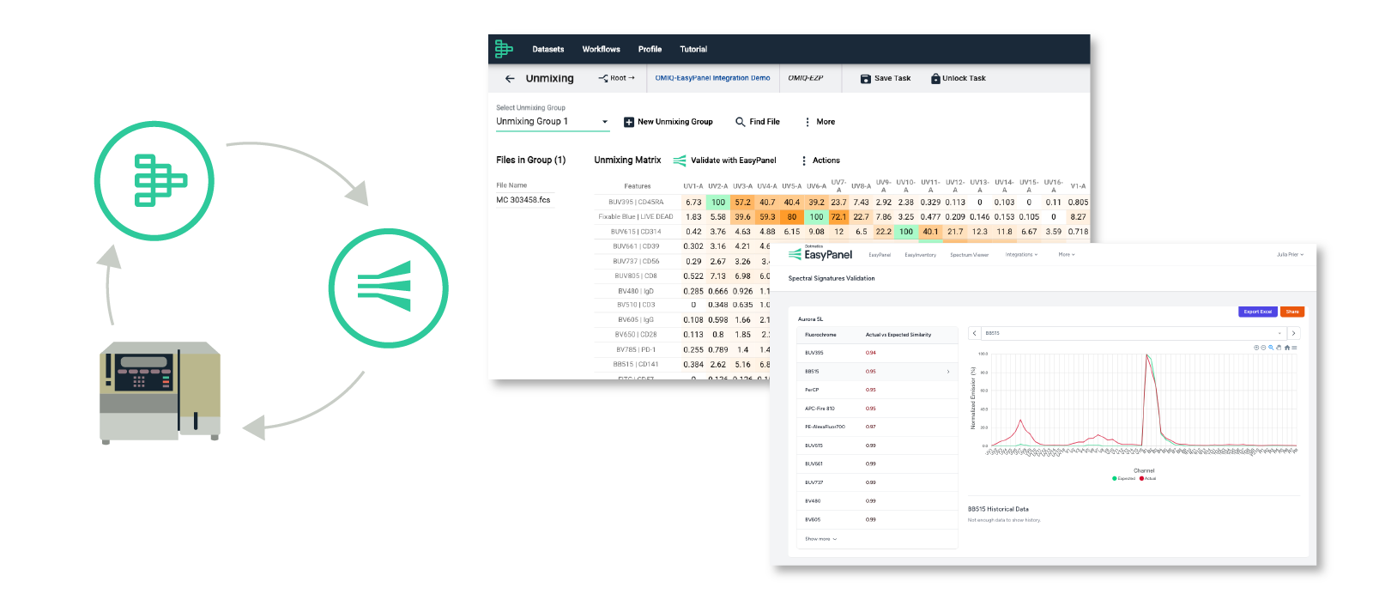Select the APC-Fire 810 fluorochrome row

(x=877, y=409)
